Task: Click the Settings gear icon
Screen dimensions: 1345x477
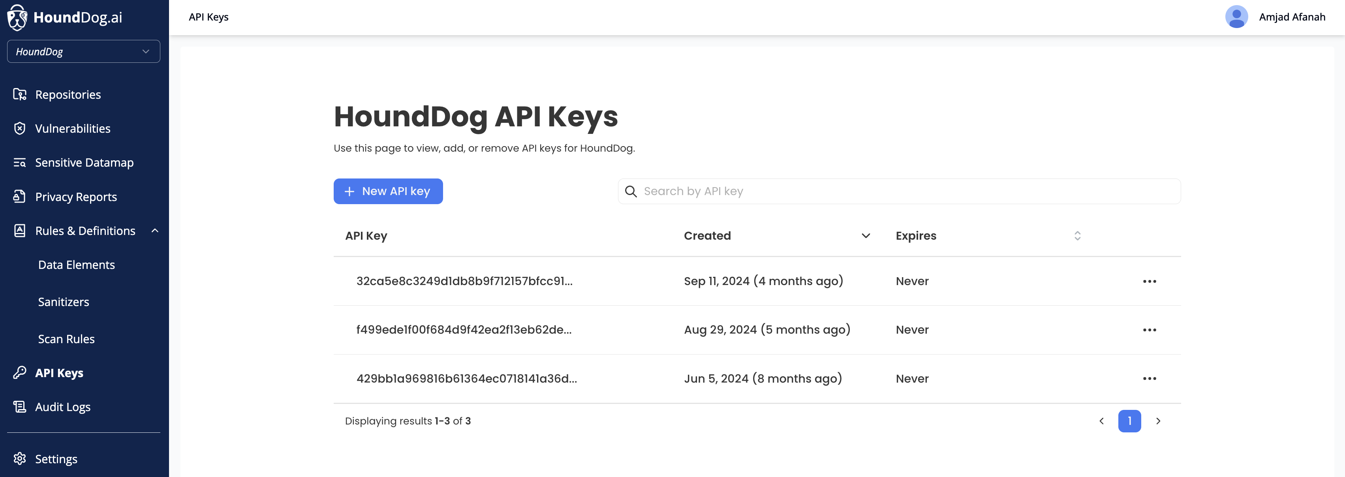Action: [x=20, y=459]
